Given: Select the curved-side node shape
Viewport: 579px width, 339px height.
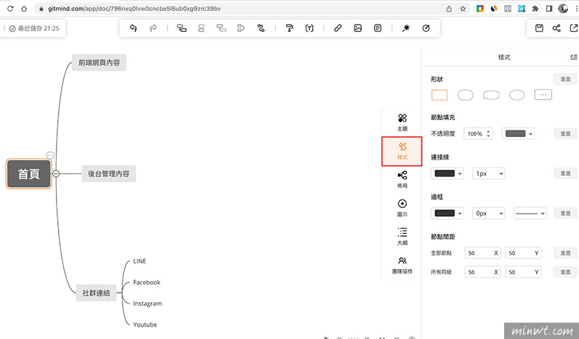Looking at the screenshot, I should [491, 95].
